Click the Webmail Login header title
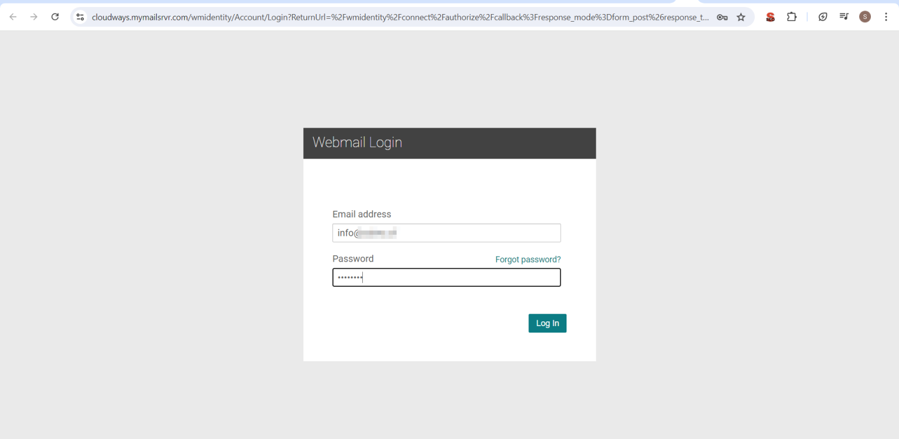899x439 pixels. pos(357,142)
